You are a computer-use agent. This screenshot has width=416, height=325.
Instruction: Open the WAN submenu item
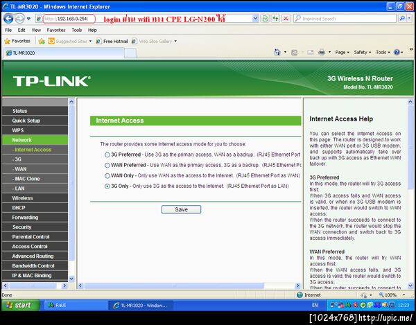[35, 169]
